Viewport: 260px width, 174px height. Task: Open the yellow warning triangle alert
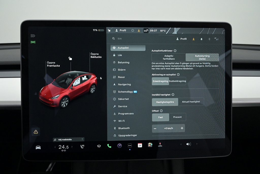pos(36,132)
